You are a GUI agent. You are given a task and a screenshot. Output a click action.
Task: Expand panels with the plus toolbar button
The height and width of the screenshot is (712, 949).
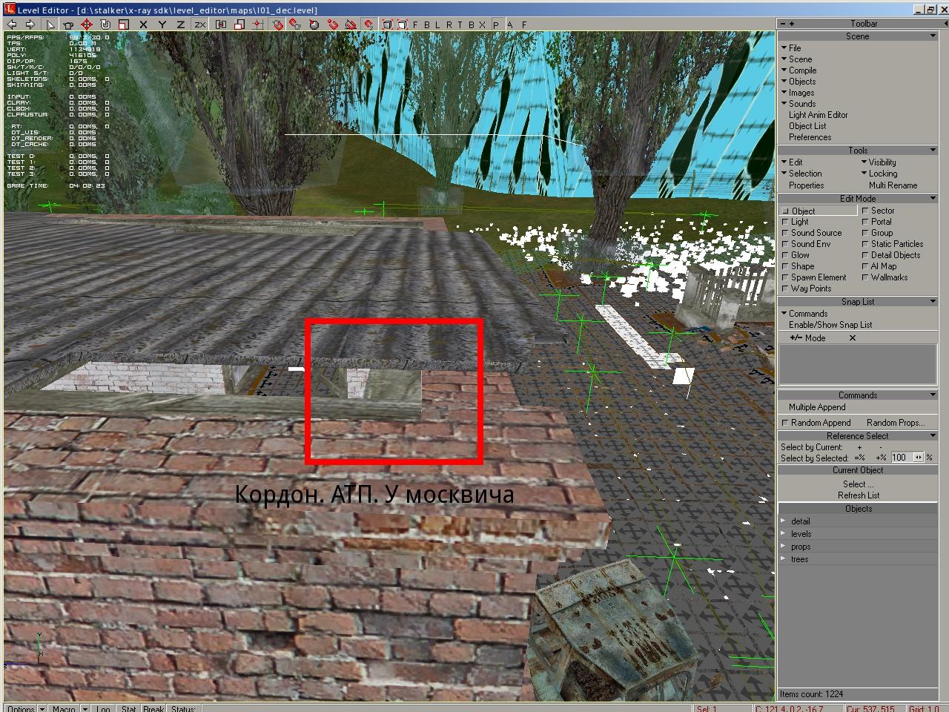[x=791, y=24]
